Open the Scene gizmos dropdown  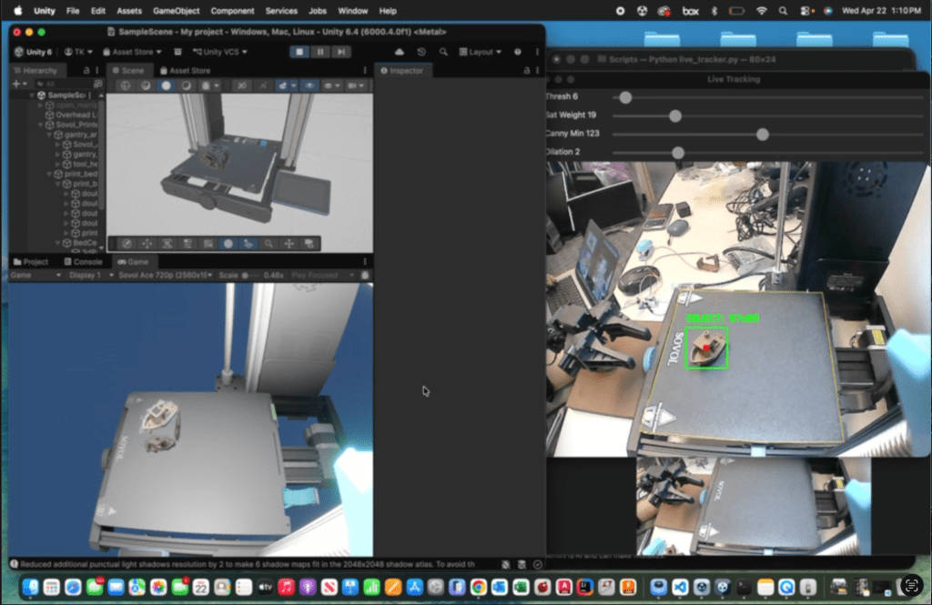click(x=330, y=86)
